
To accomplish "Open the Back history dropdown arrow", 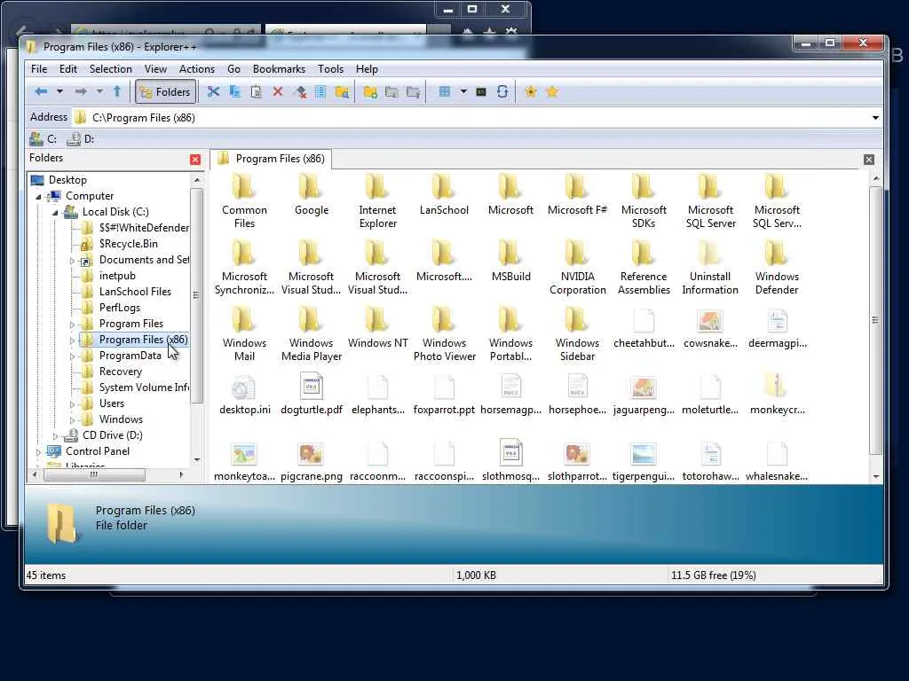I will tap(59, 91).
